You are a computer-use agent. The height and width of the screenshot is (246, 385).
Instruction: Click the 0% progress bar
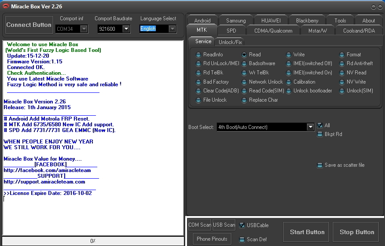click(93, 241)
